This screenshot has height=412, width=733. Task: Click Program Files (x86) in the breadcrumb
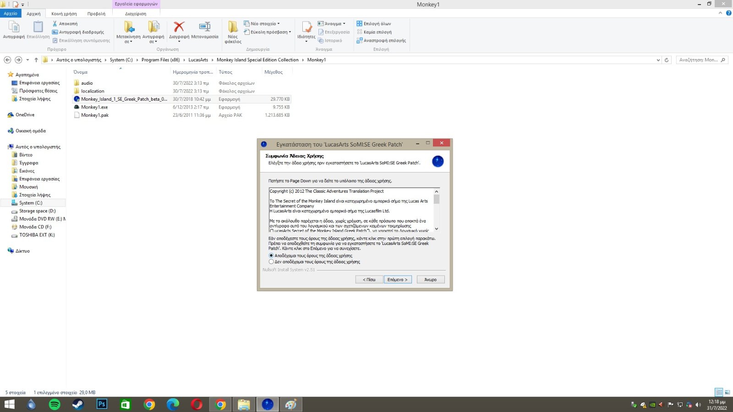point(160,60)
